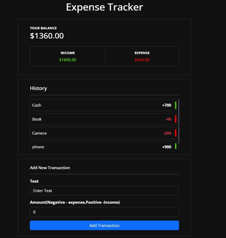Click the +900 amount value
Image resolution: width=226 pixels, height=238 pixels.
[167, 147]
